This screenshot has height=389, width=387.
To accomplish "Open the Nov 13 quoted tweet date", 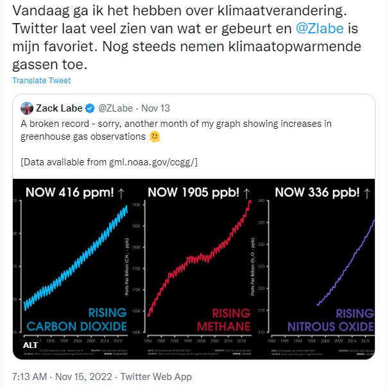I will (x=155, y=108).
